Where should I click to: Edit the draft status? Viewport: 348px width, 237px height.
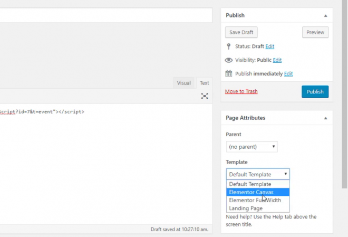269,46
